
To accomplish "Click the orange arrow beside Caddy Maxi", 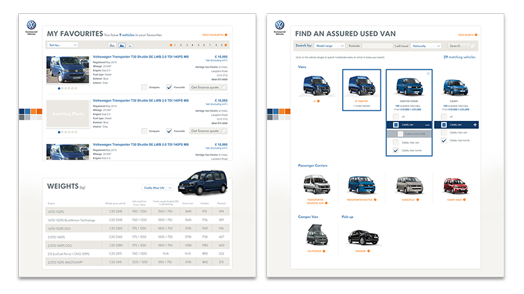I will point(465,199).
